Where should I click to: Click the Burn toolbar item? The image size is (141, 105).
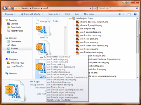click(x=77, y=14)
